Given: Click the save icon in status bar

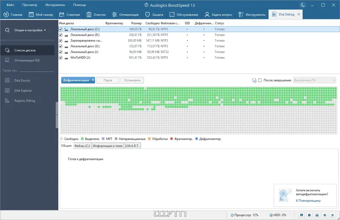Looking at the screenshot, I should coord(317,215).
